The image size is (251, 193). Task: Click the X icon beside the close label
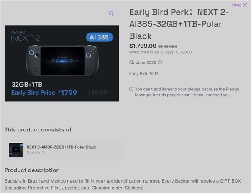tap(245, 5)
